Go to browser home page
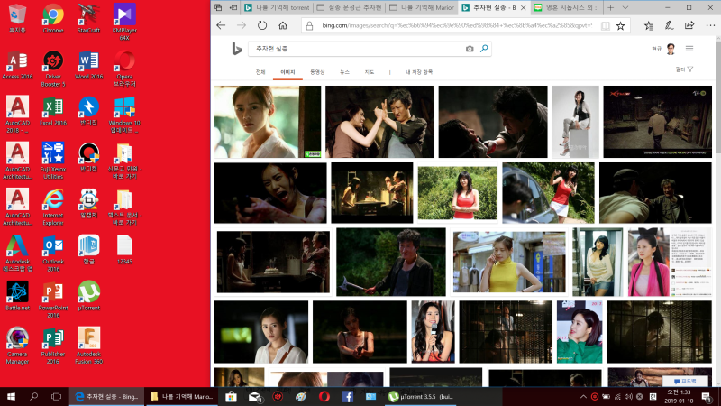The width and height of the screenshot is (721, 406). click(283, 25)
